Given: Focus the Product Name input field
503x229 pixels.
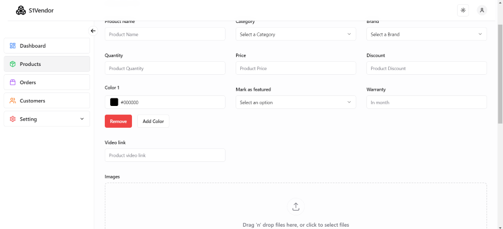Looking at the screenshot, I should [x=165, y=34].
